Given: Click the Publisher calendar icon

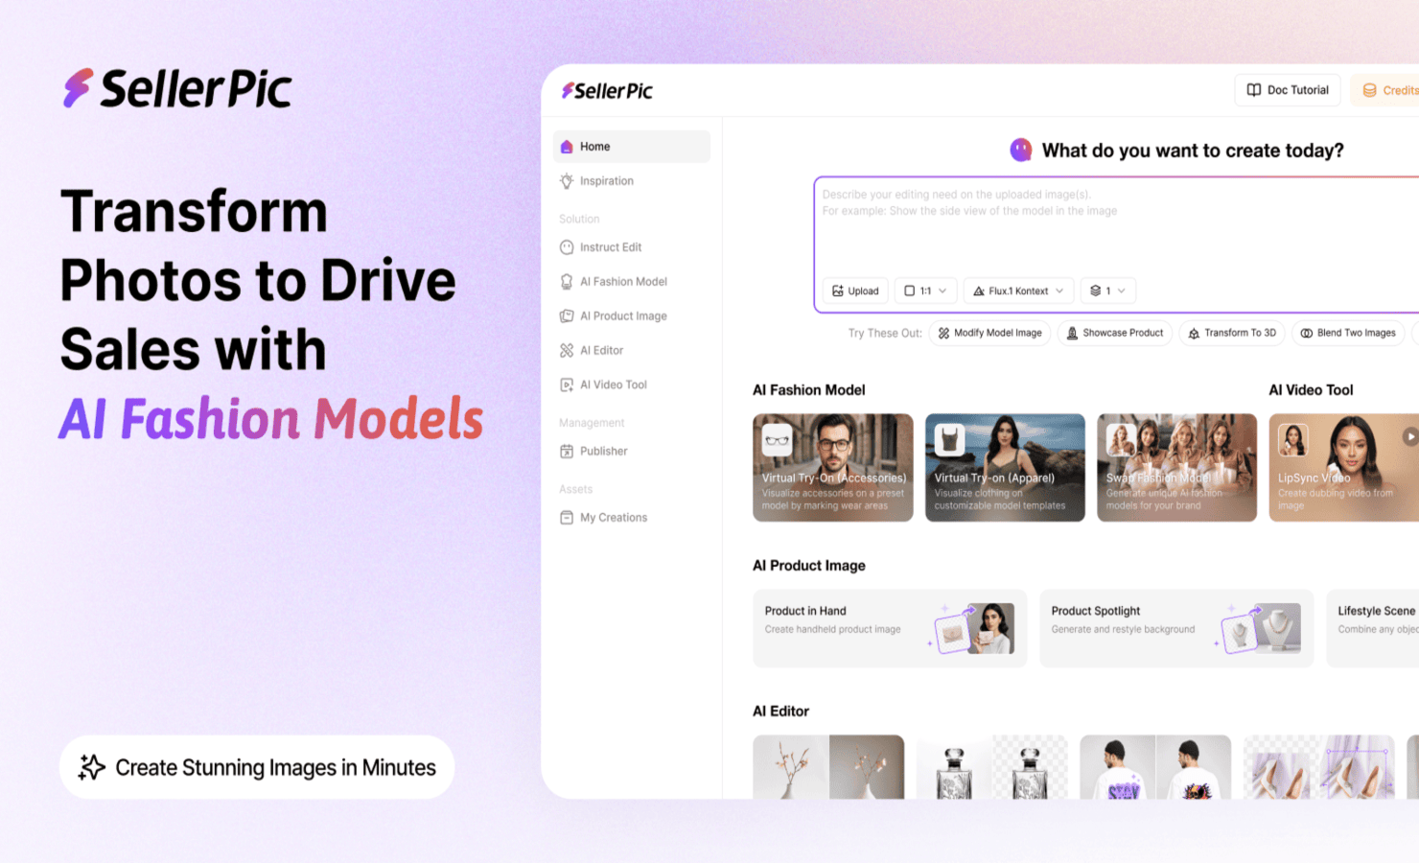Looking at the screenshot, I should point(567,452).
